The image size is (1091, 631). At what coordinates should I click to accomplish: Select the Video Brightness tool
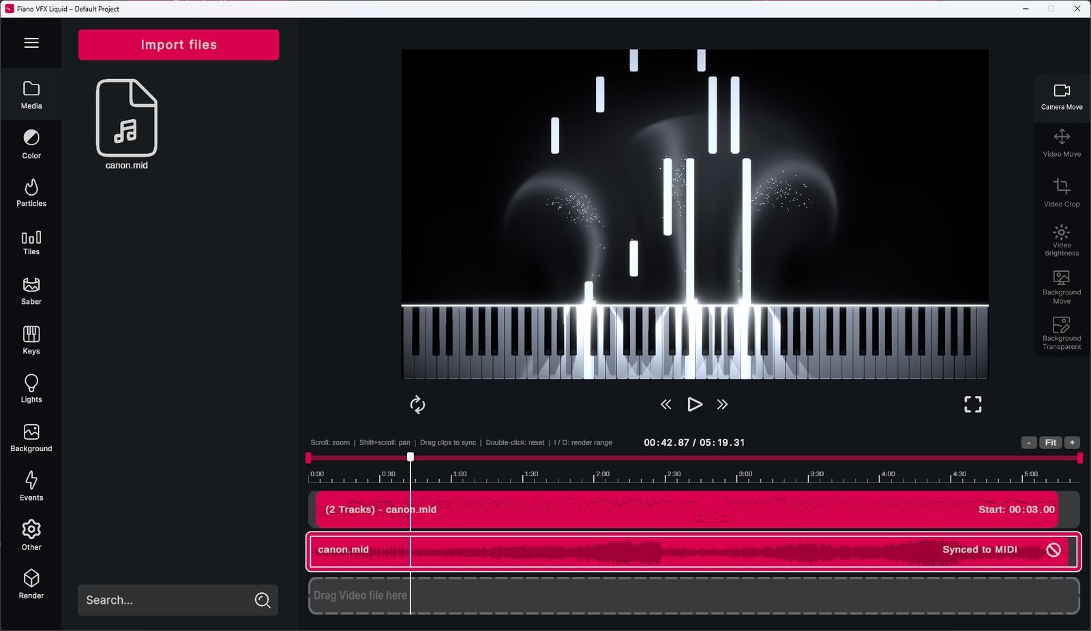click(1062, 241)
